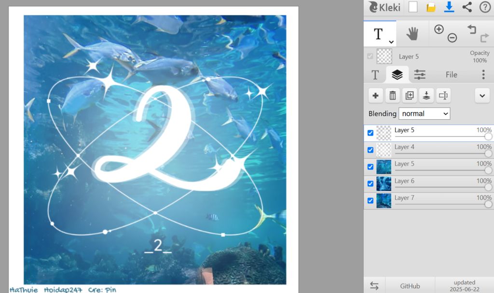Uncheck visibility of Layer 6
Viewport: 494px width, 293px height.
pyautogui.click(x=370, y=184)
